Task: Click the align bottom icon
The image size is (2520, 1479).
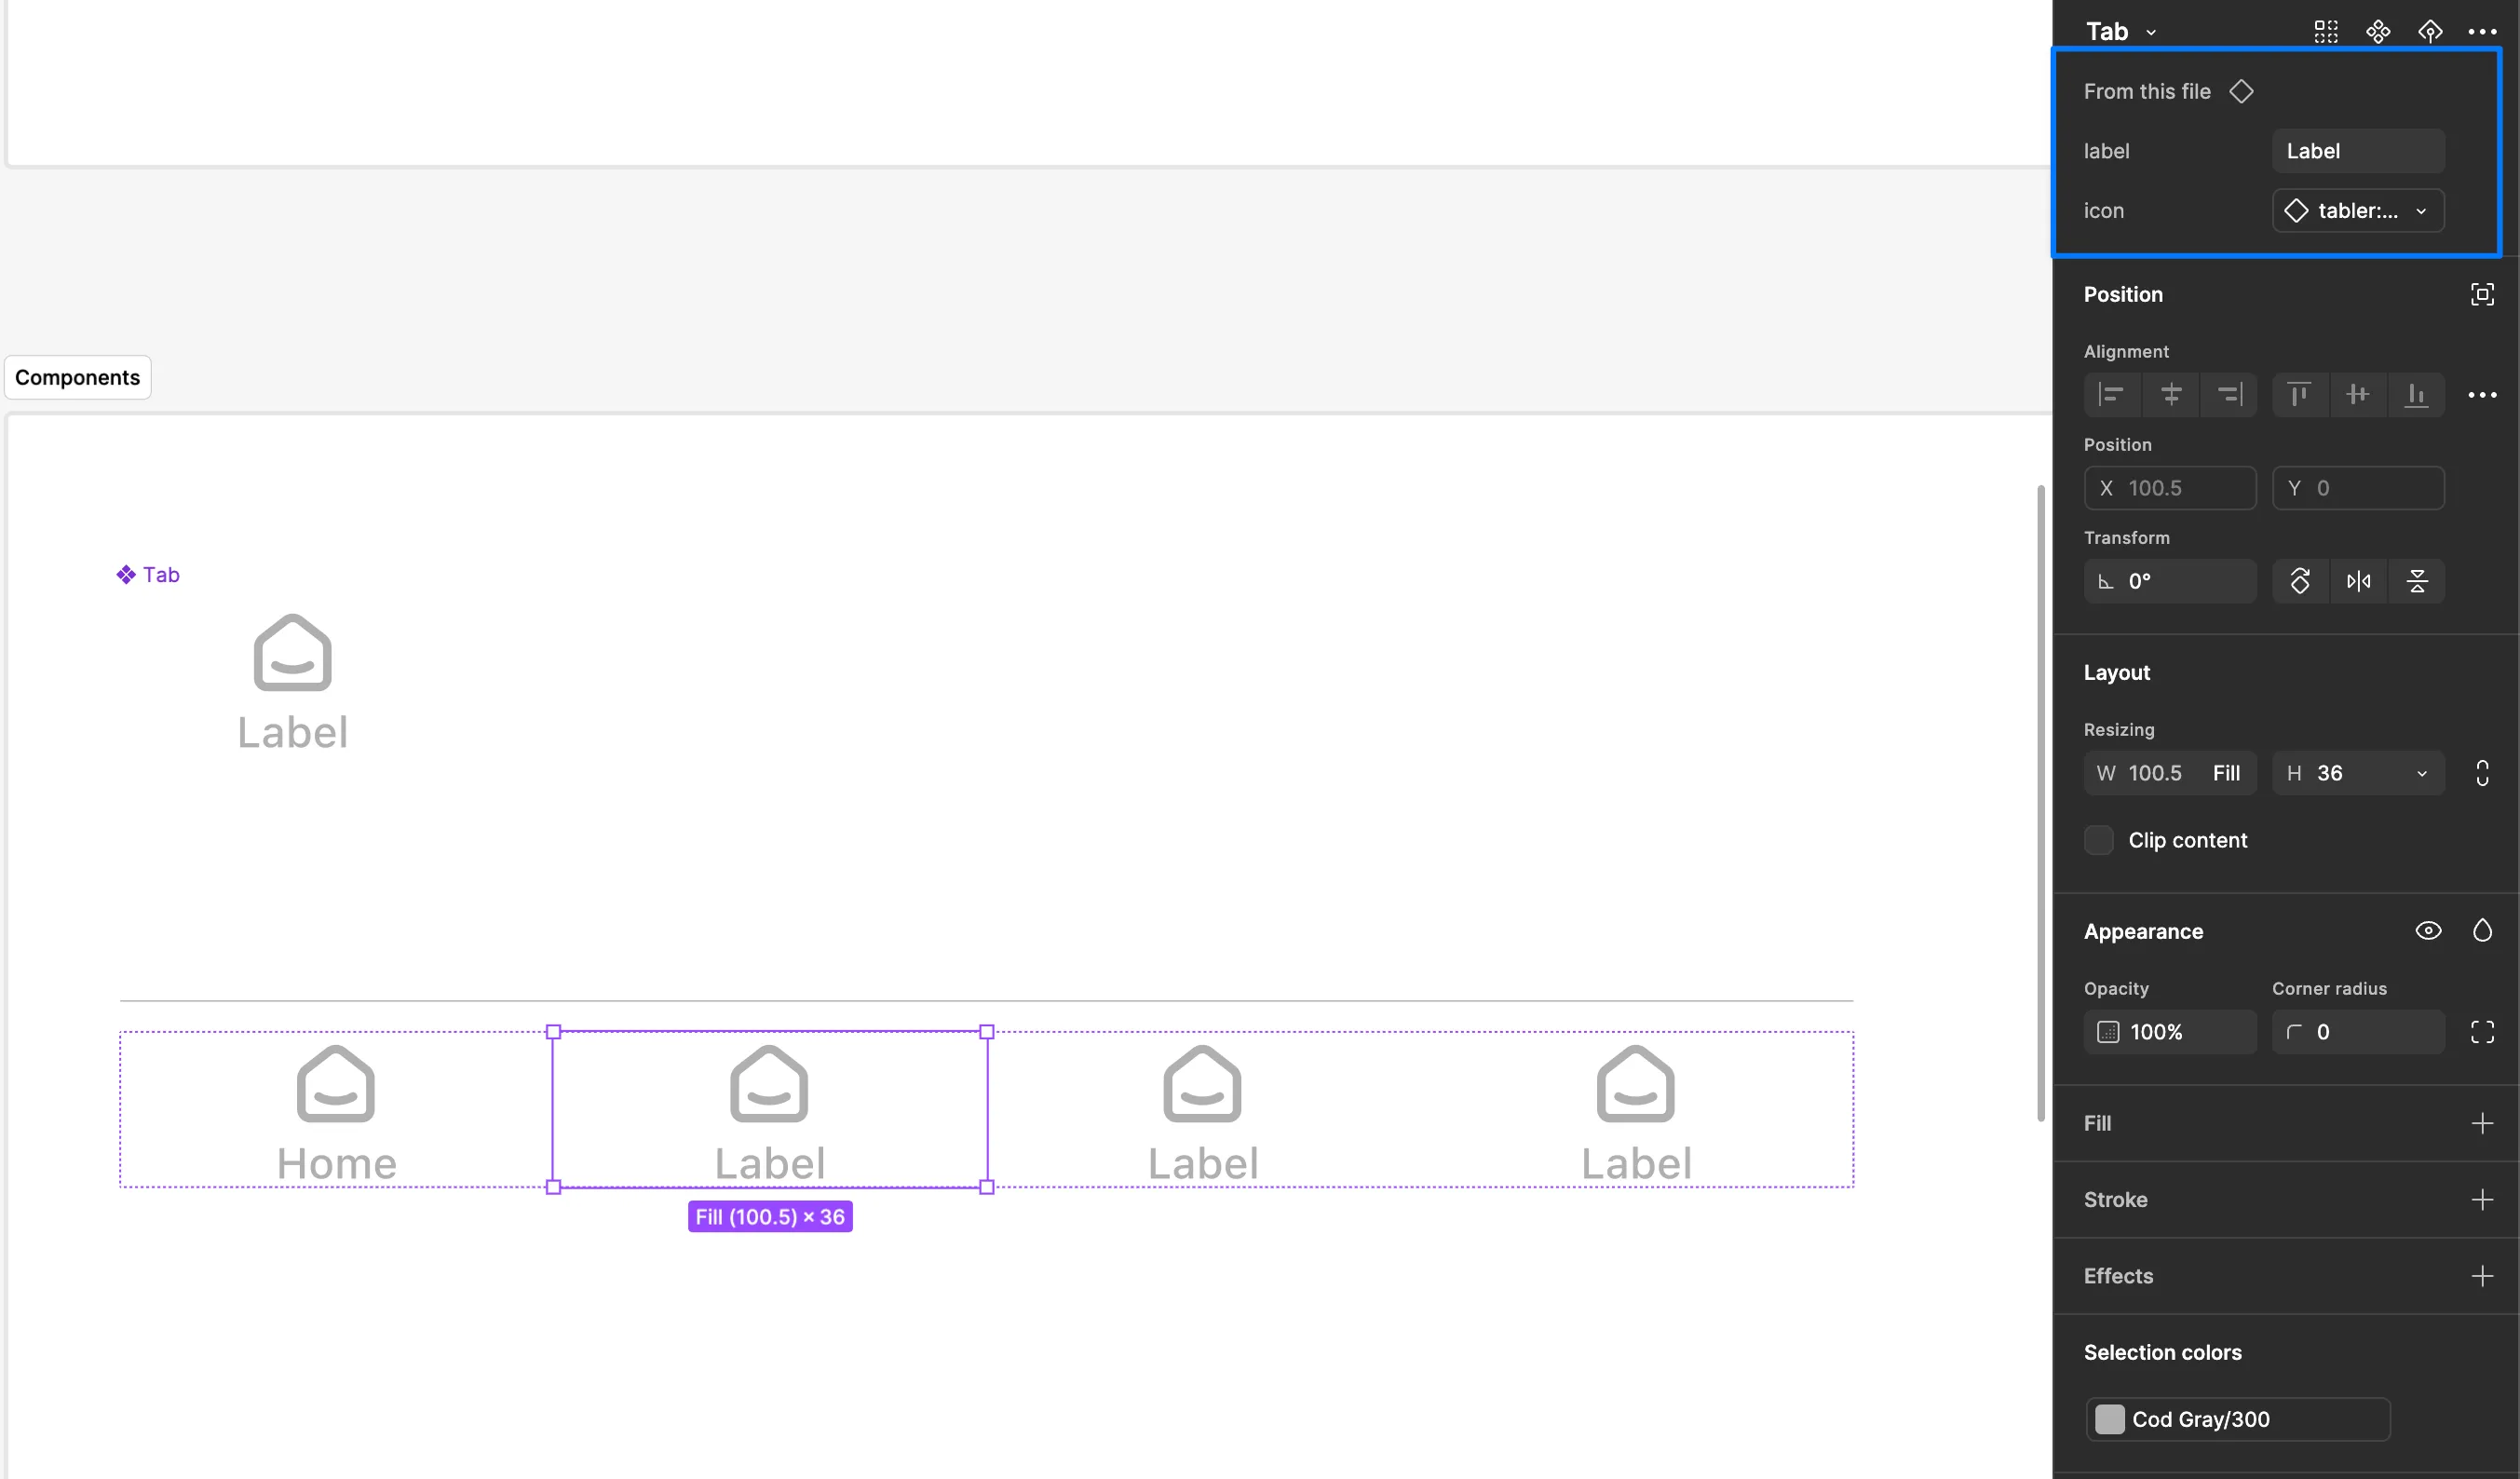Action: tap(2416, 394)
